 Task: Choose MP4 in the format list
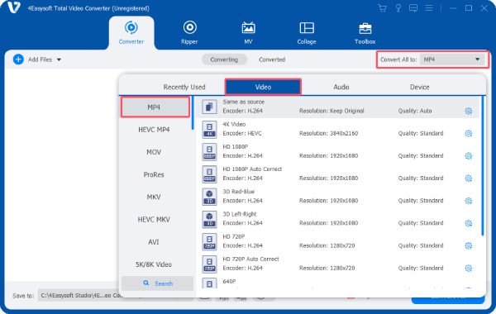pyautogui.click(x=155, y=107)
